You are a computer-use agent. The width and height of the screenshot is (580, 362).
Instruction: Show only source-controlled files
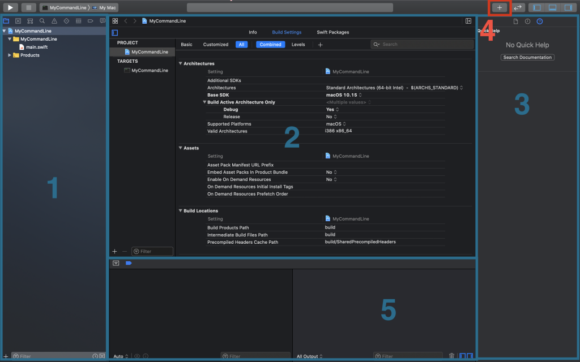[102, 356]
